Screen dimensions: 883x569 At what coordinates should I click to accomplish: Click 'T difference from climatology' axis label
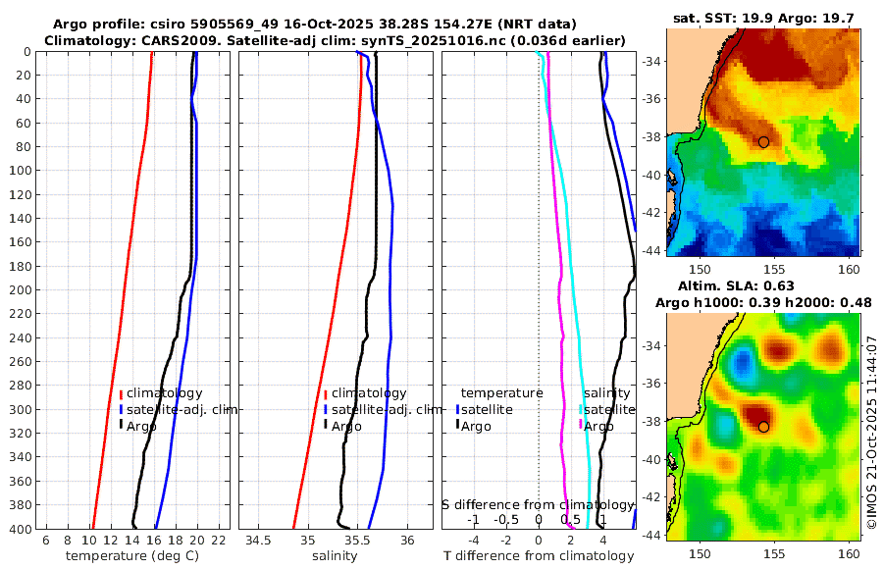[539, 556]
